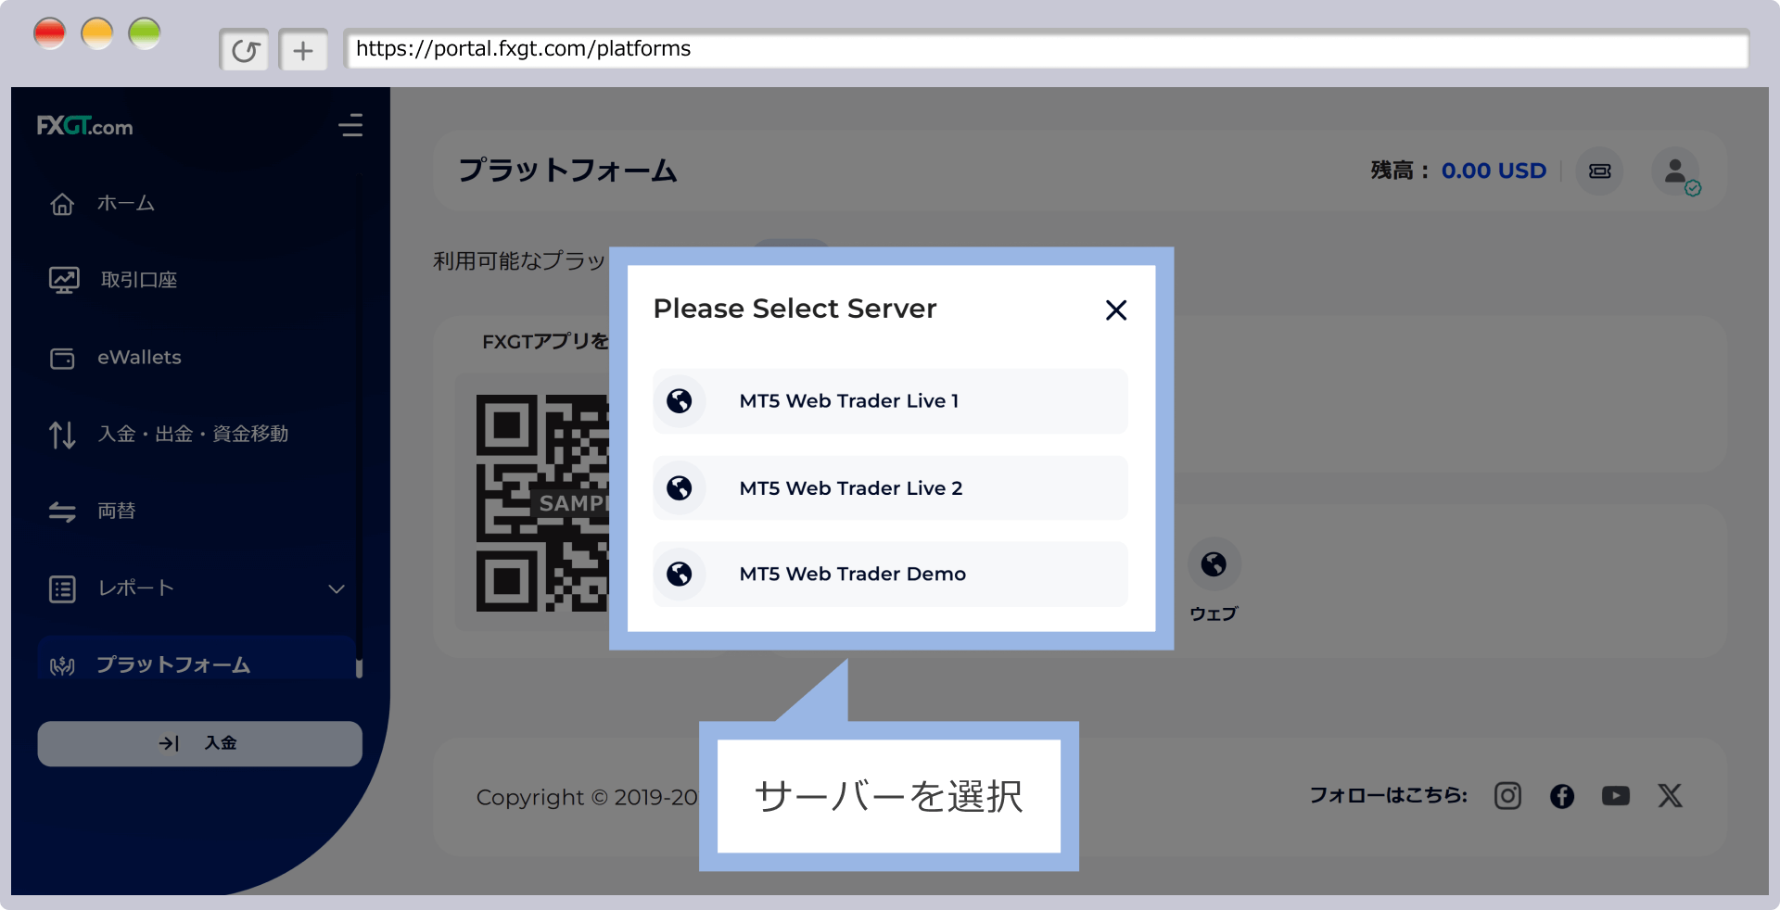Viewport: 1780px width, 910px height.
Task: Click globe icon beside MT5 Web Trader Live 1
Action: 680,401
